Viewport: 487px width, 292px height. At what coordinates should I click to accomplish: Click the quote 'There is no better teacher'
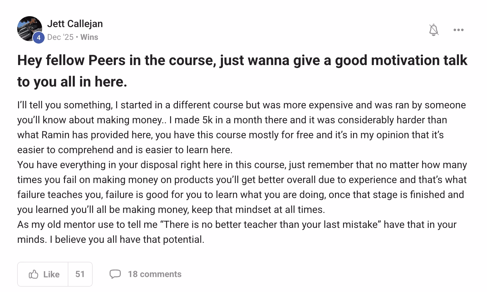point(270,224)
